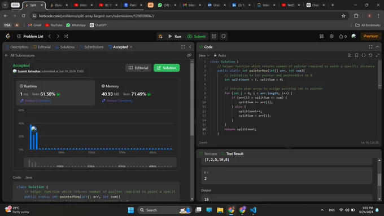This screenshot has height=216, width=384.
Task: Click the Auto lock indicator
Action: click(x=220, y=55)
